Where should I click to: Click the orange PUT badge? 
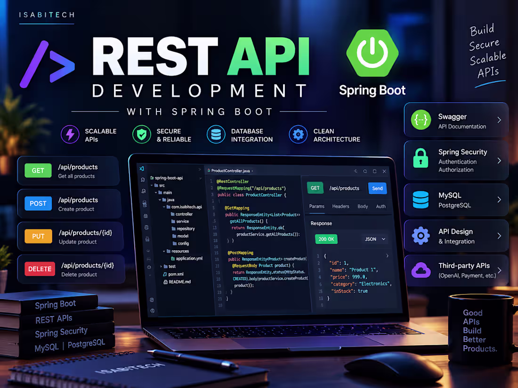(x=38, y=236)
